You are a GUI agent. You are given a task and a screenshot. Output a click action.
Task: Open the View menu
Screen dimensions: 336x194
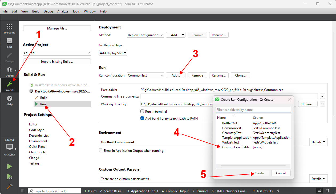coord(25,11)
